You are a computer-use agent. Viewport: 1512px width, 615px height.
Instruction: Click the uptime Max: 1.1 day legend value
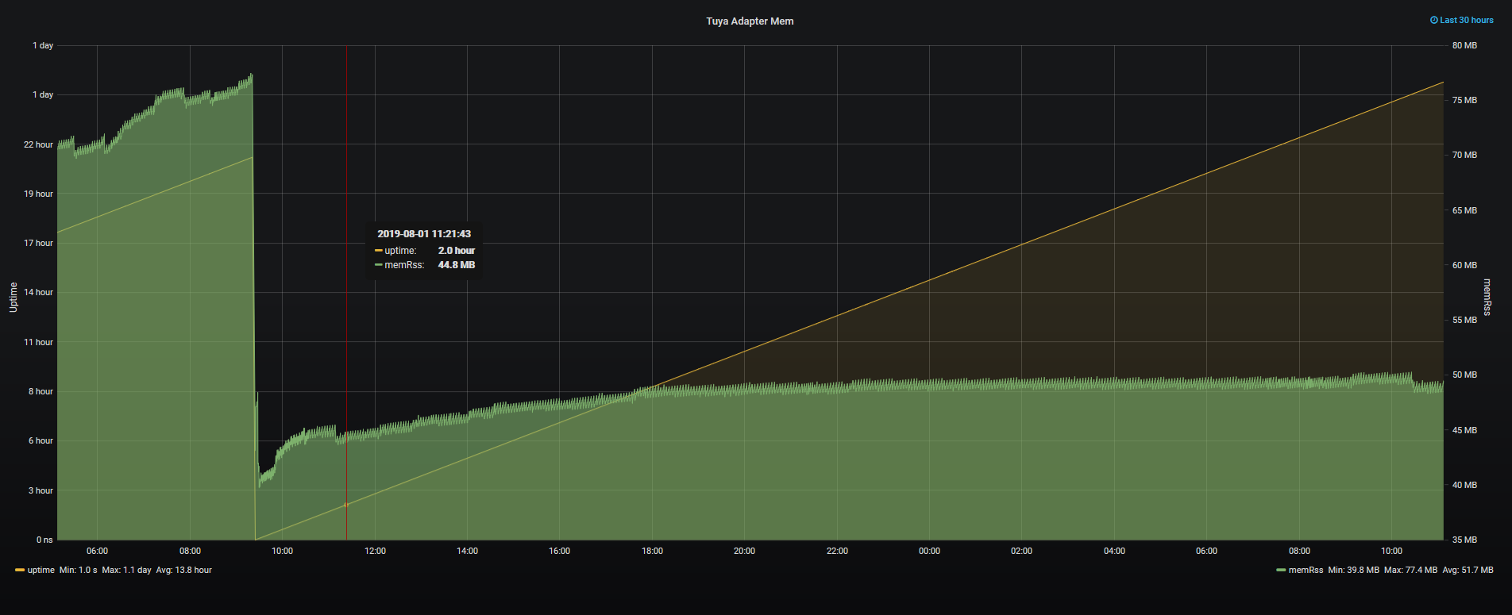coord(127,570)
